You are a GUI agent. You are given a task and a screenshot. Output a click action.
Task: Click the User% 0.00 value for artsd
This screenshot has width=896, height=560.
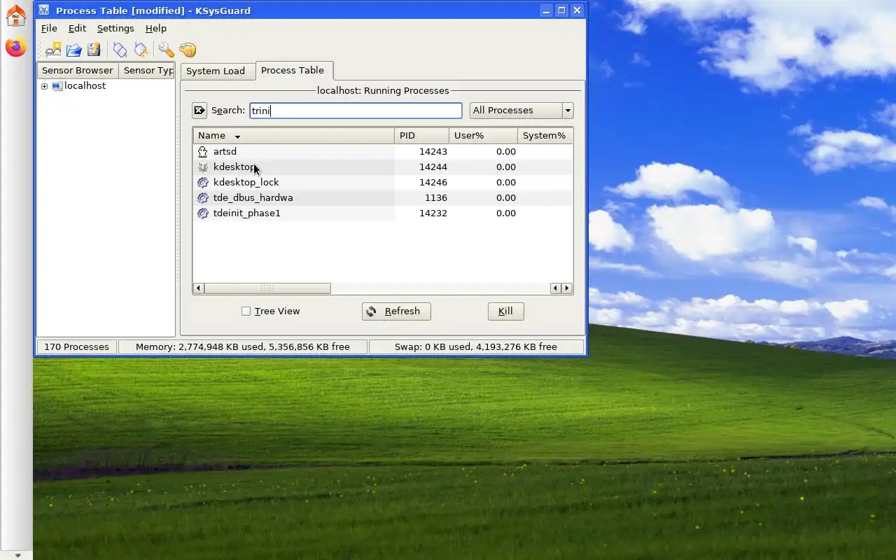click(x=506, y=152)
